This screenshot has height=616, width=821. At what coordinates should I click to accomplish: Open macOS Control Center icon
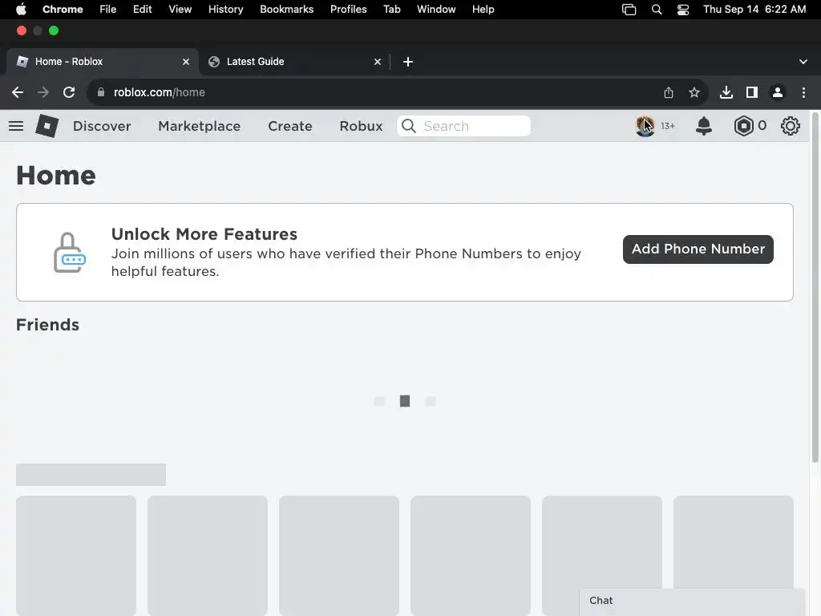pyautogui.click(x=683, y=10)
